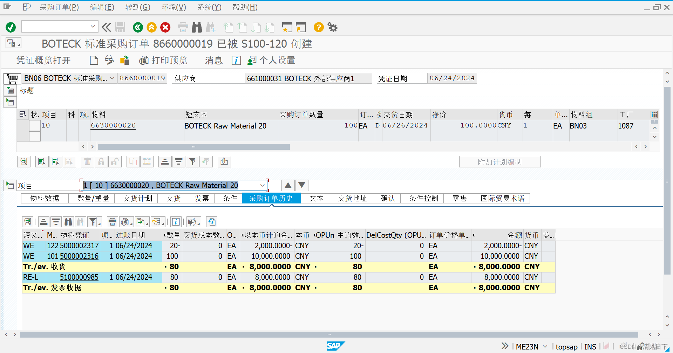The width and height of the screenshot is (673, 353).
Task: Click the item Details magnifier icon in item toolbar
Action: (24, 161)
